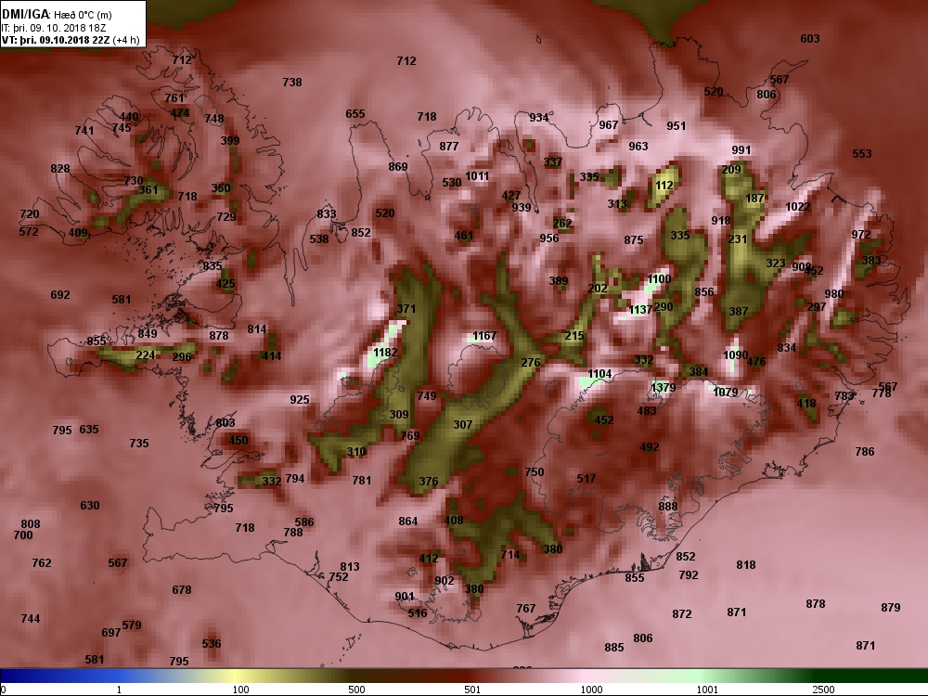The height and width of the screenshot is (696, 928).
Task: Click map value 692
Action: point(59,295)
